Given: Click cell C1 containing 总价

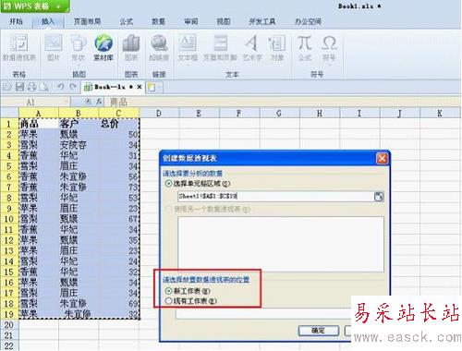Looking at the screenshot, I should click(119, 124).
